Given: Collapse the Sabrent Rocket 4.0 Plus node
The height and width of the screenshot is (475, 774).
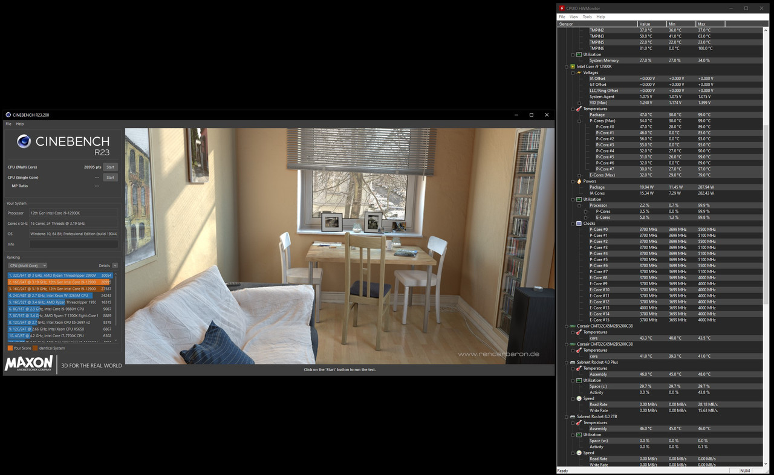Looking at the screenshot, I should tap(567, 363).
